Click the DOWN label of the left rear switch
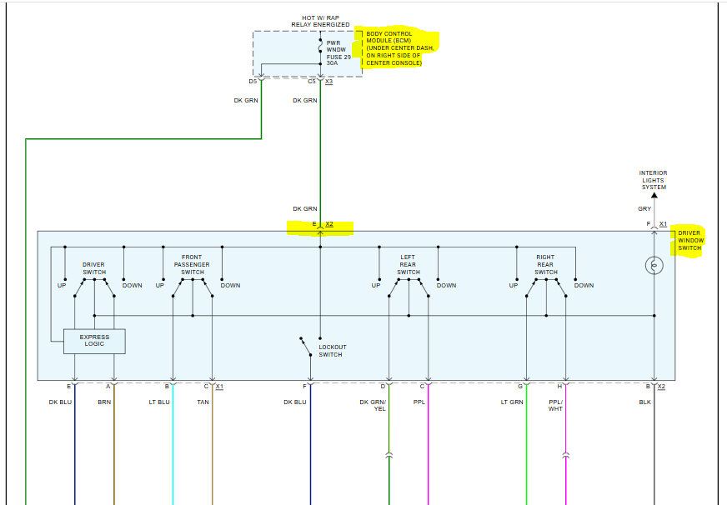 pos(447,285)
